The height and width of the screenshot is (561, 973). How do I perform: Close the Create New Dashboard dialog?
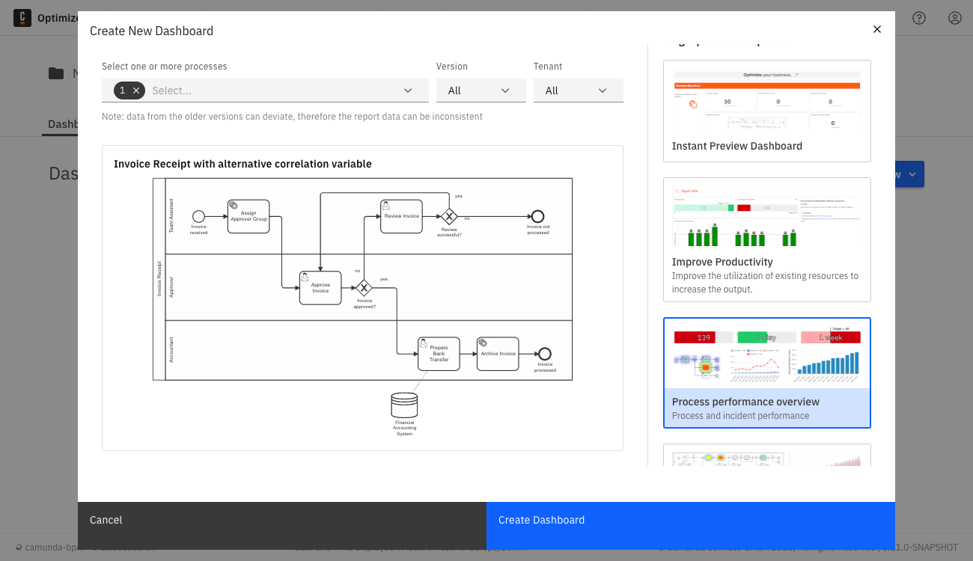pos(877,29)
